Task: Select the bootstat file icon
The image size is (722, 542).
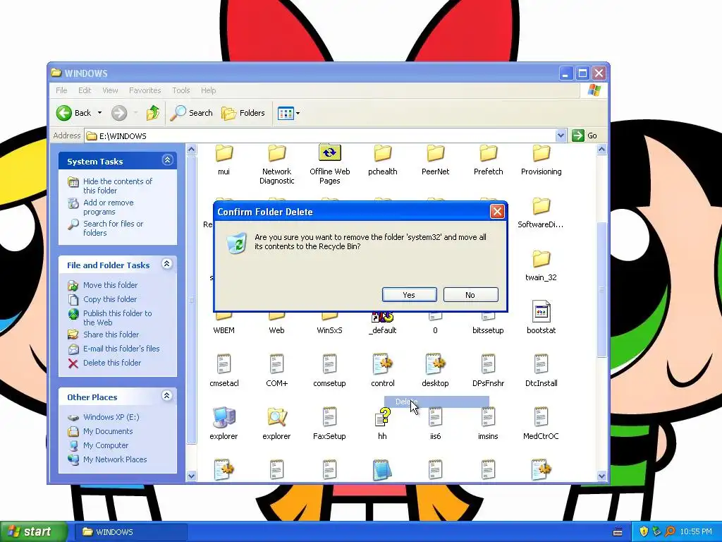Action: click(x=541, y=311)
